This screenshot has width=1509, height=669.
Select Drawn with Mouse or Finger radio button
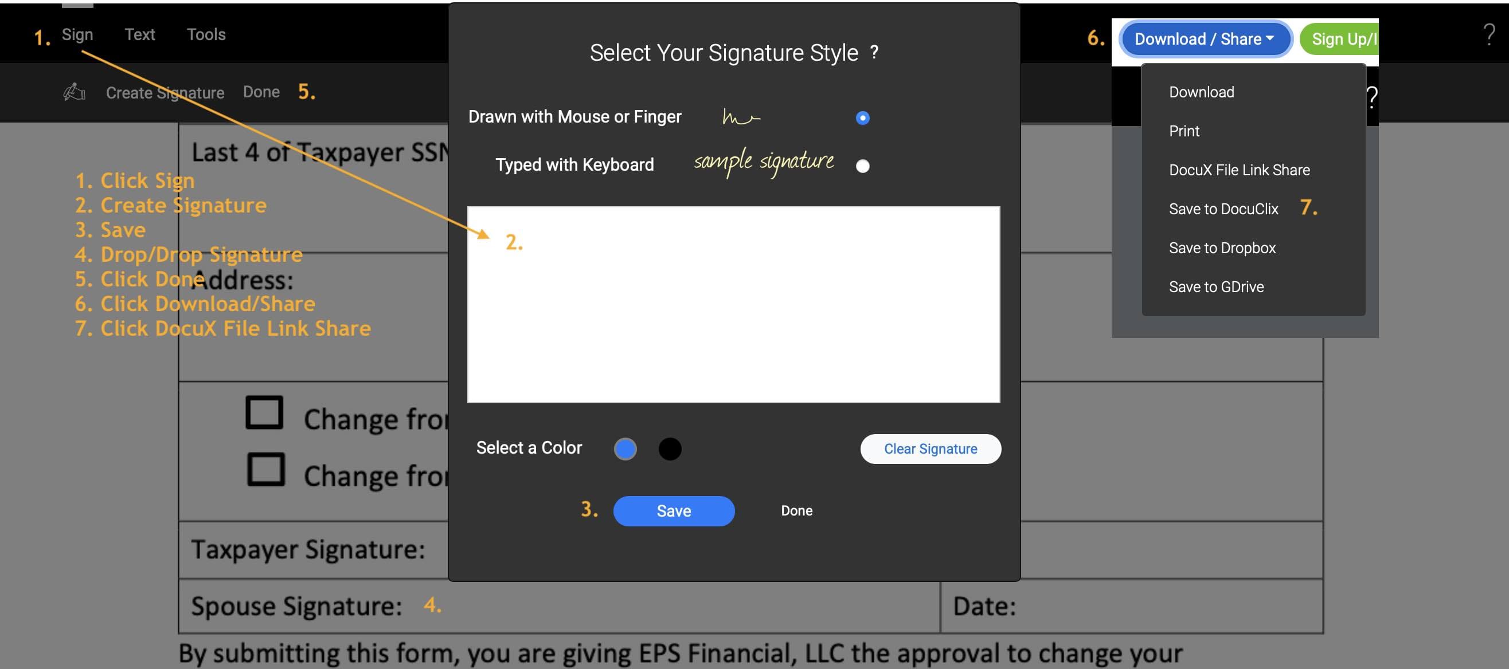pyautogui.click(x=861, y=117)
